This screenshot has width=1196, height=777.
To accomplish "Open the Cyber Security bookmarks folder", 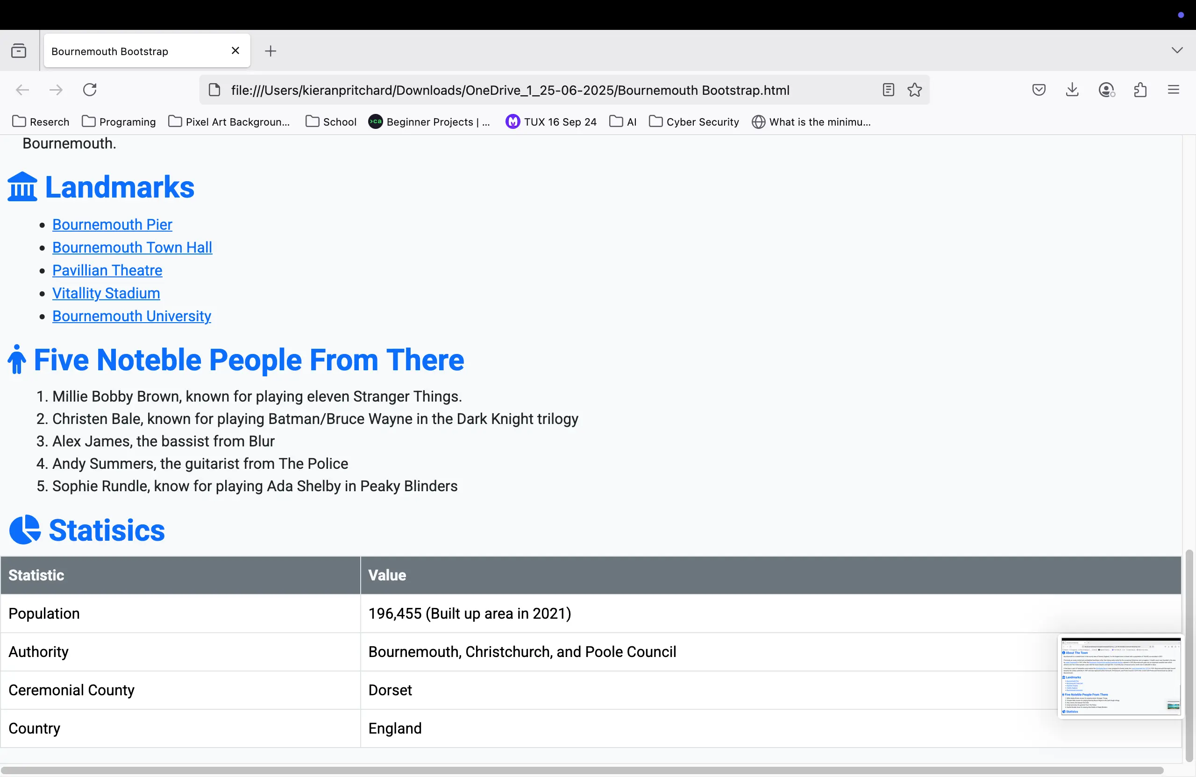I will click(x=694, y=121).
